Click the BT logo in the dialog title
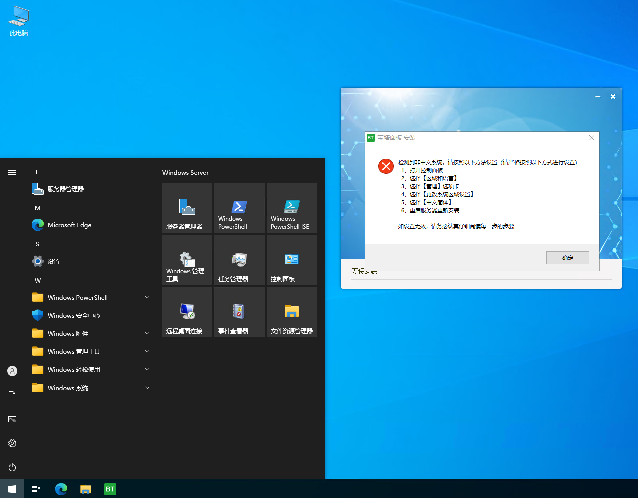This screenshot has width=638, height=498. (371, 138)
